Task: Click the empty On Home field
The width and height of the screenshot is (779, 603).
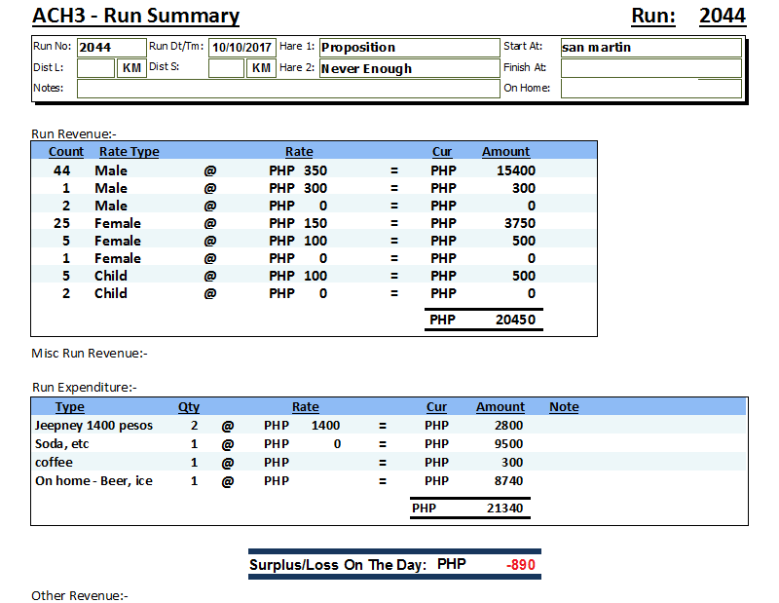Action: [x=649, y=89]
